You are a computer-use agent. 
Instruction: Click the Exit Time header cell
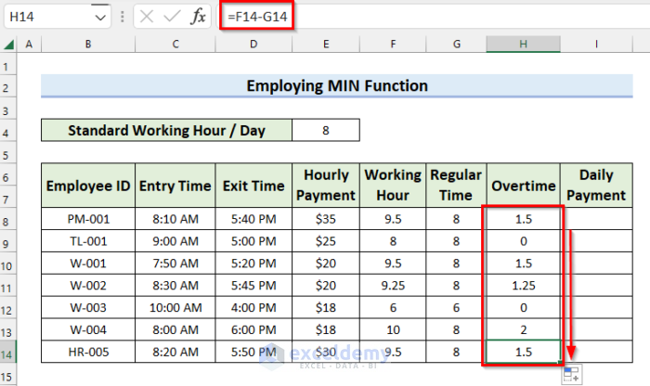pos(253,186)
